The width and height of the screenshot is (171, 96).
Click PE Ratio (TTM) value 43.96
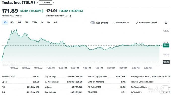pos(123,87)
